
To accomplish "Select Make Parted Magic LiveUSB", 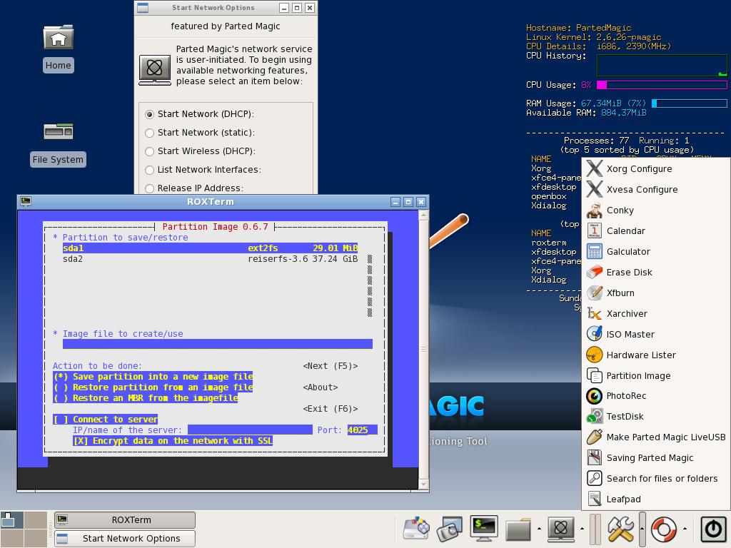I will [655, 437].
